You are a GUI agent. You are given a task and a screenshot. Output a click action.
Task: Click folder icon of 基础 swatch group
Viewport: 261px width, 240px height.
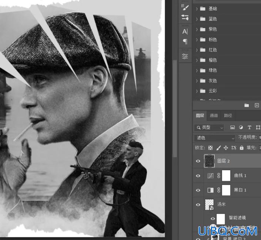click(203, 8)
